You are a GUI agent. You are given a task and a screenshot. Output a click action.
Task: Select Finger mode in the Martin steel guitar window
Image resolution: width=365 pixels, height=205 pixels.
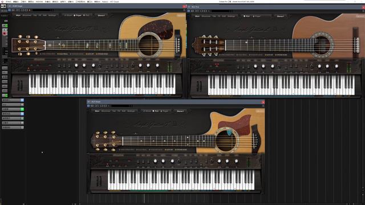point(78,15)
